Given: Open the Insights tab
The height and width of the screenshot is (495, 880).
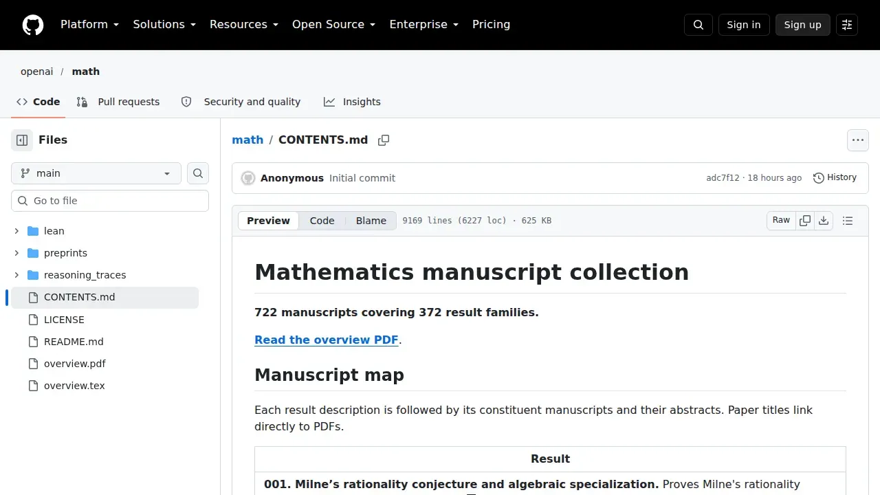Looking at the screenshot, I should 352,102.
